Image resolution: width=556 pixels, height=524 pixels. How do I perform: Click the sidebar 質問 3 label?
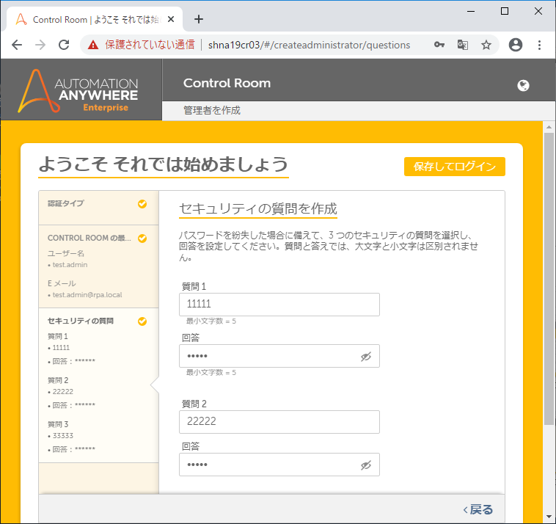[x=58, y=424]
